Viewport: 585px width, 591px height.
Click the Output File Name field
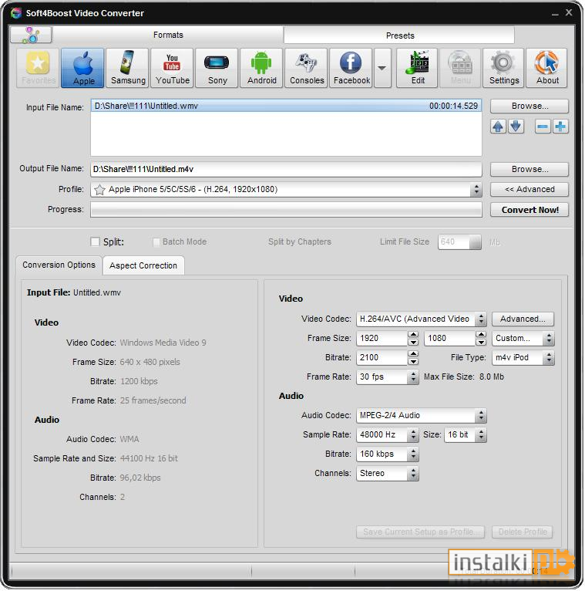[x=286, y=169]
